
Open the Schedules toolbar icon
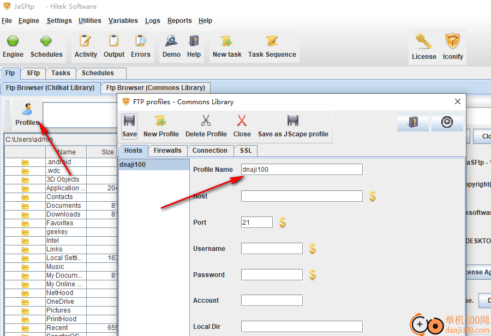coord(46,46)
